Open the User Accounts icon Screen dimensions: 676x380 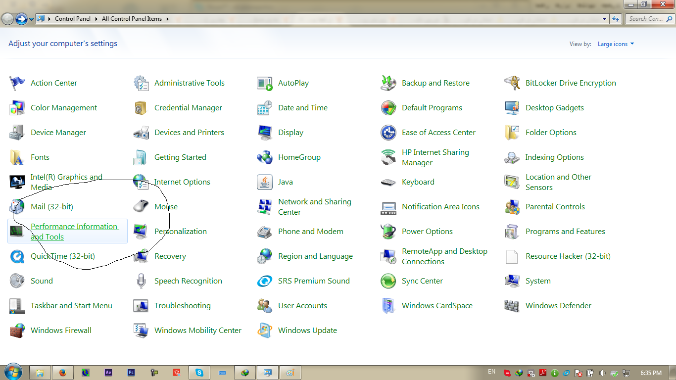[x=265, y=306]
